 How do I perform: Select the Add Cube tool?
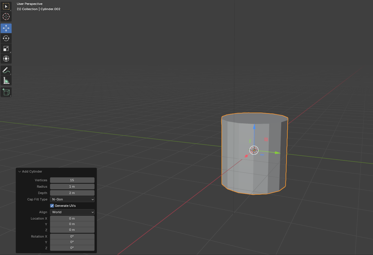coord(6,92)
